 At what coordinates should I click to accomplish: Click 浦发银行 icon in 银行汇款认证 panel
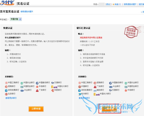[95, 91]
